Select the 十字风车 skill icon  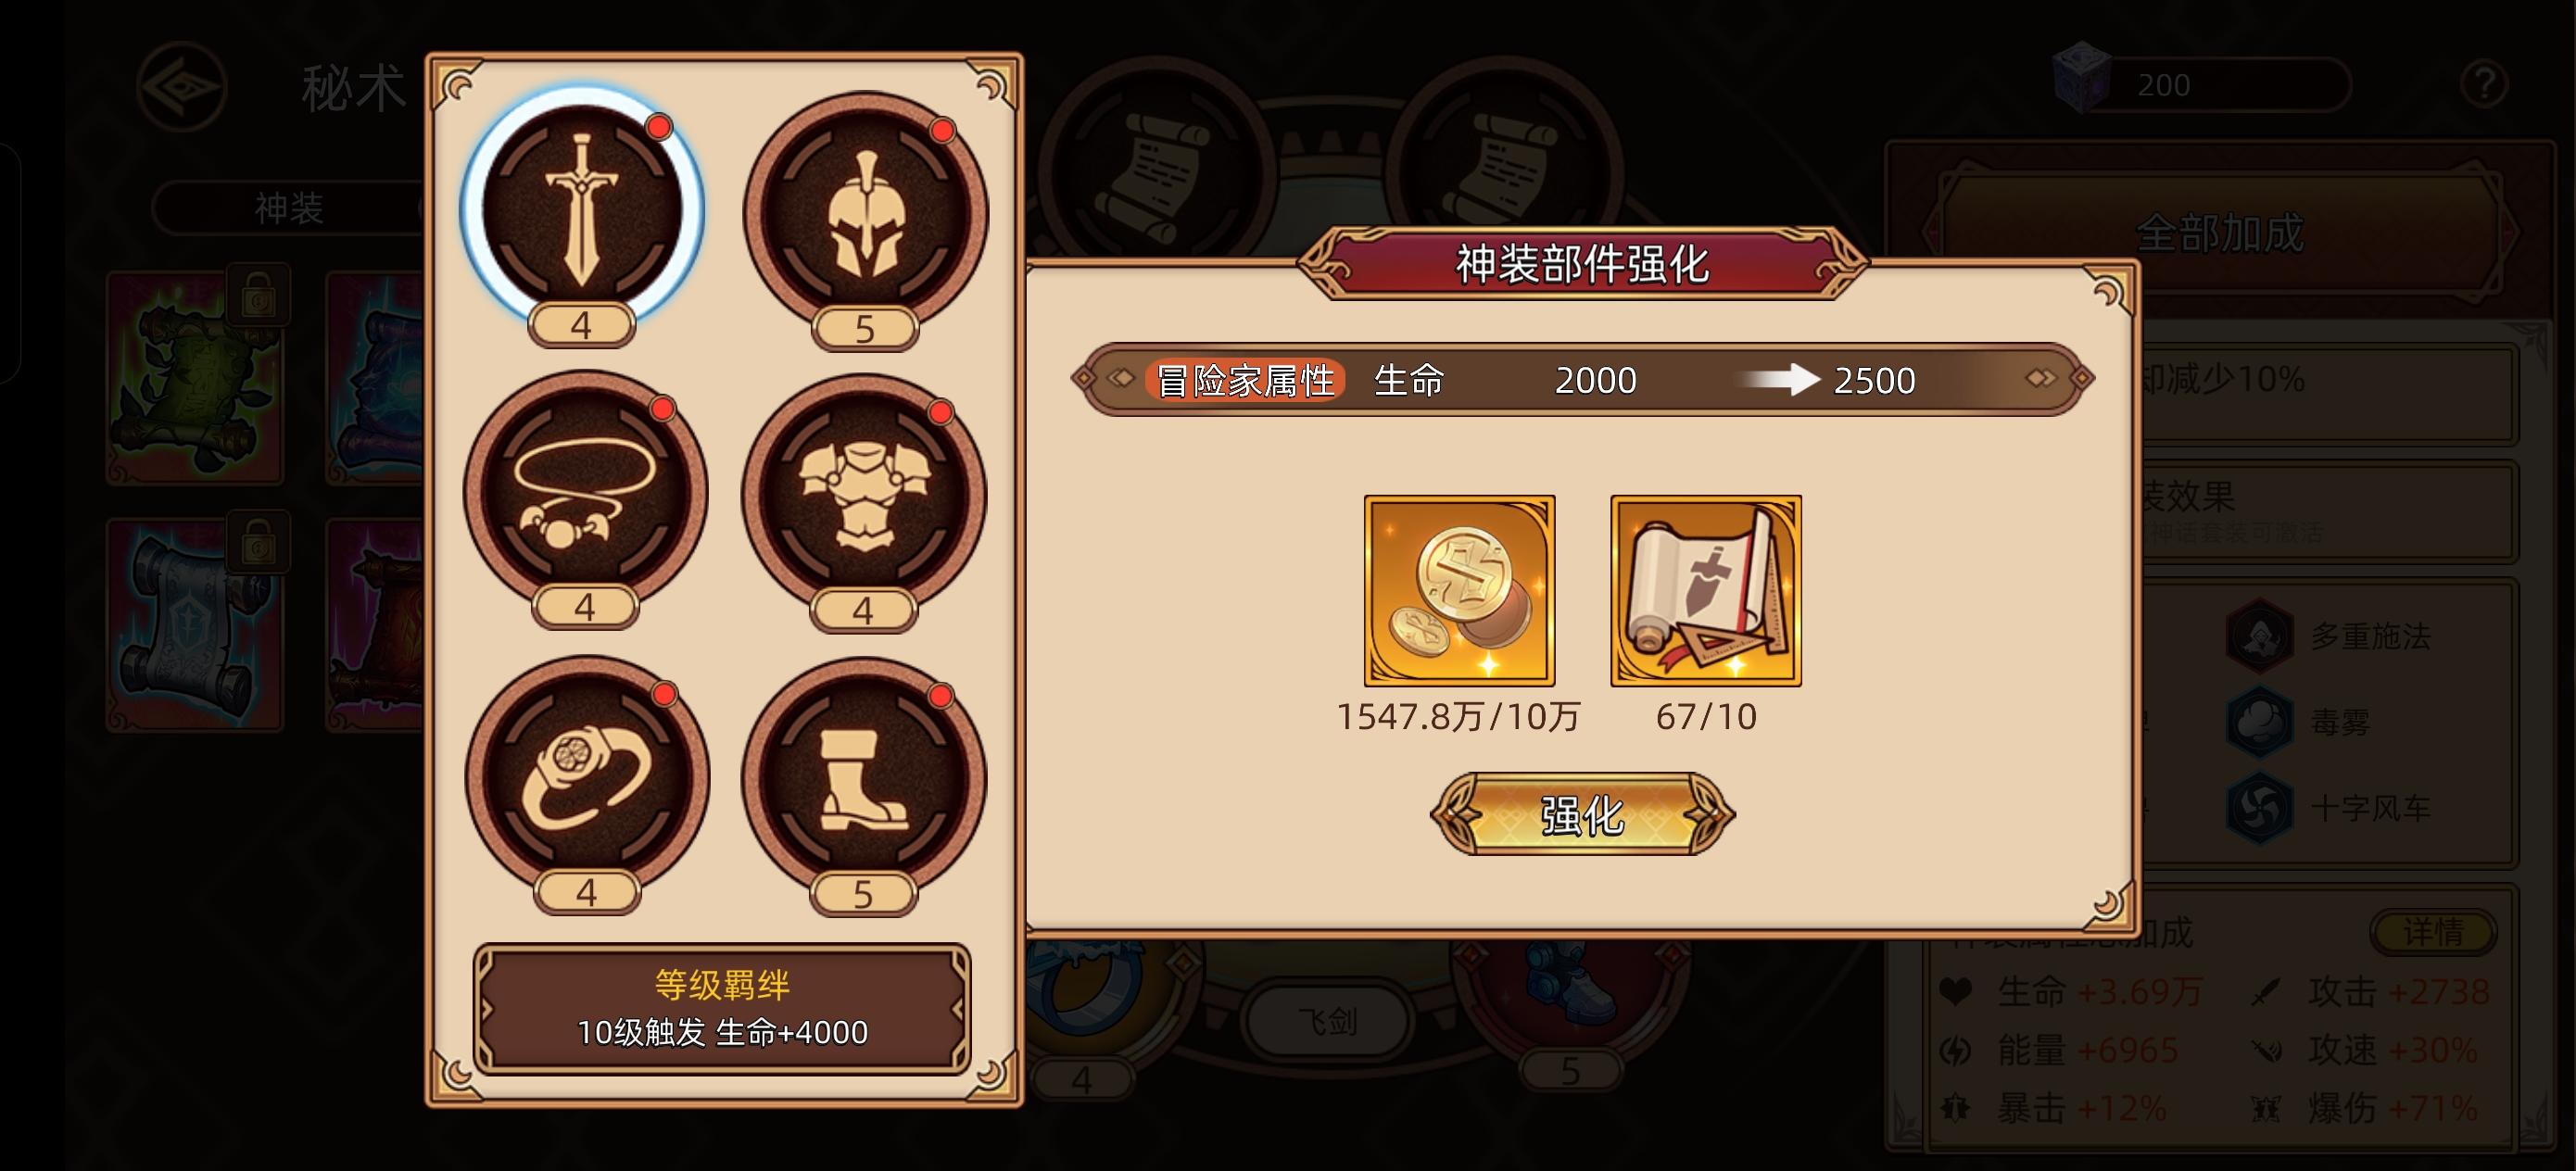point(2259,807)
